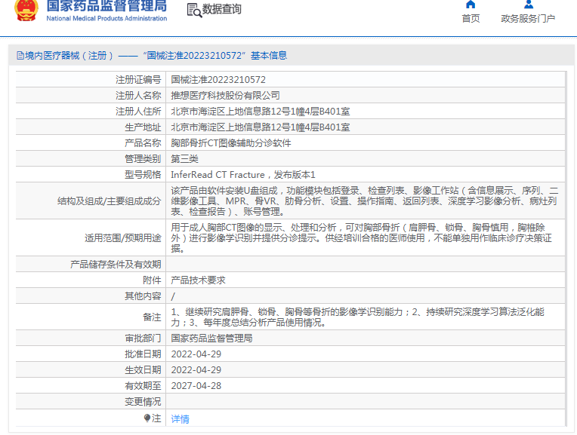Screen dimensions: 577x435
Task: Click the 型号规格 row label
Action: pyautogui.click(x=143, y=174)
